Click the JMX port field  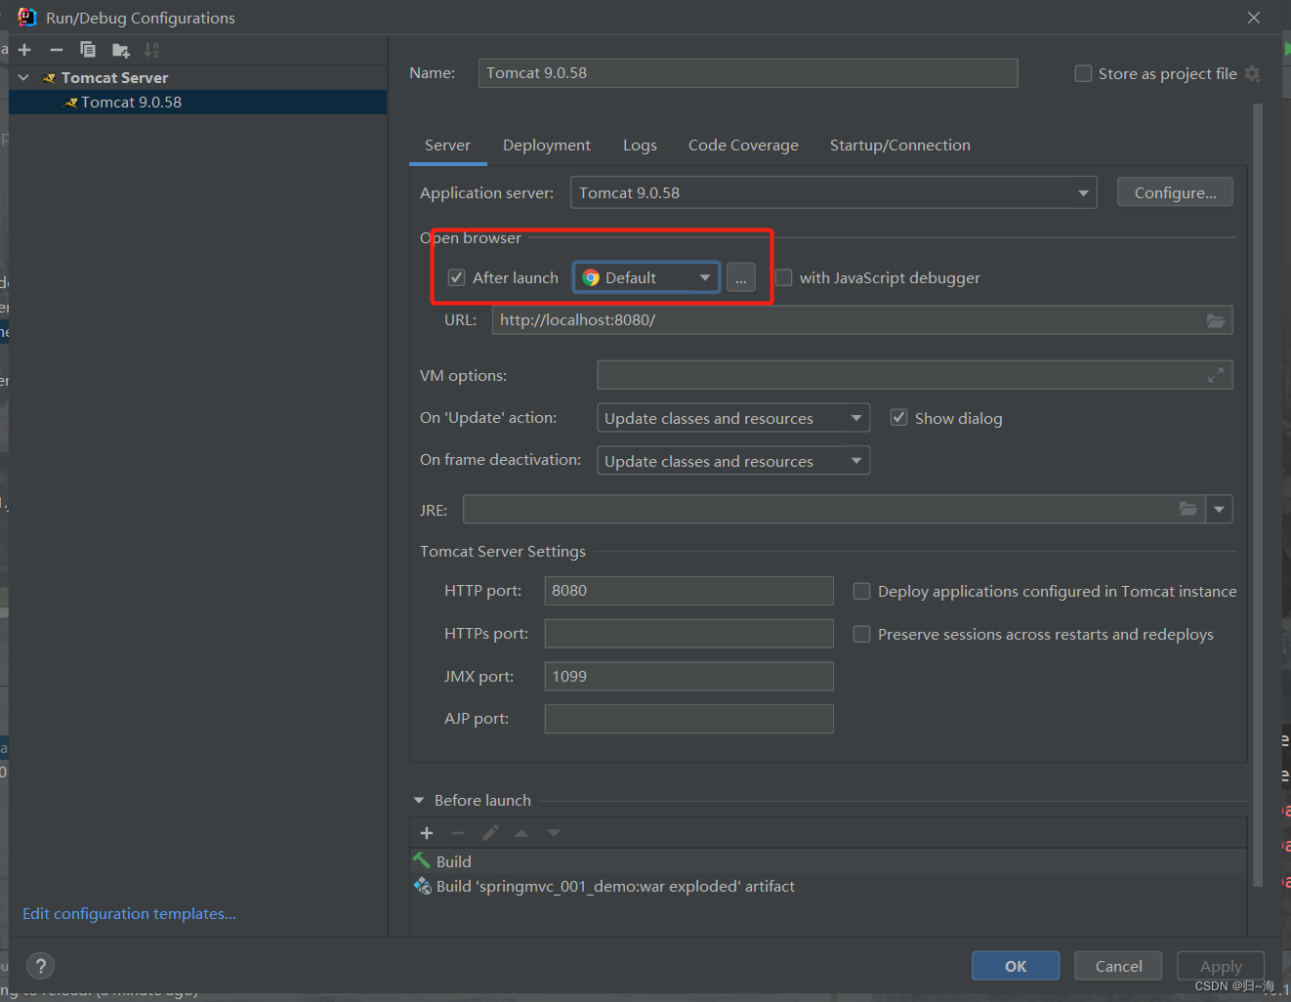(x=688, y=676)
